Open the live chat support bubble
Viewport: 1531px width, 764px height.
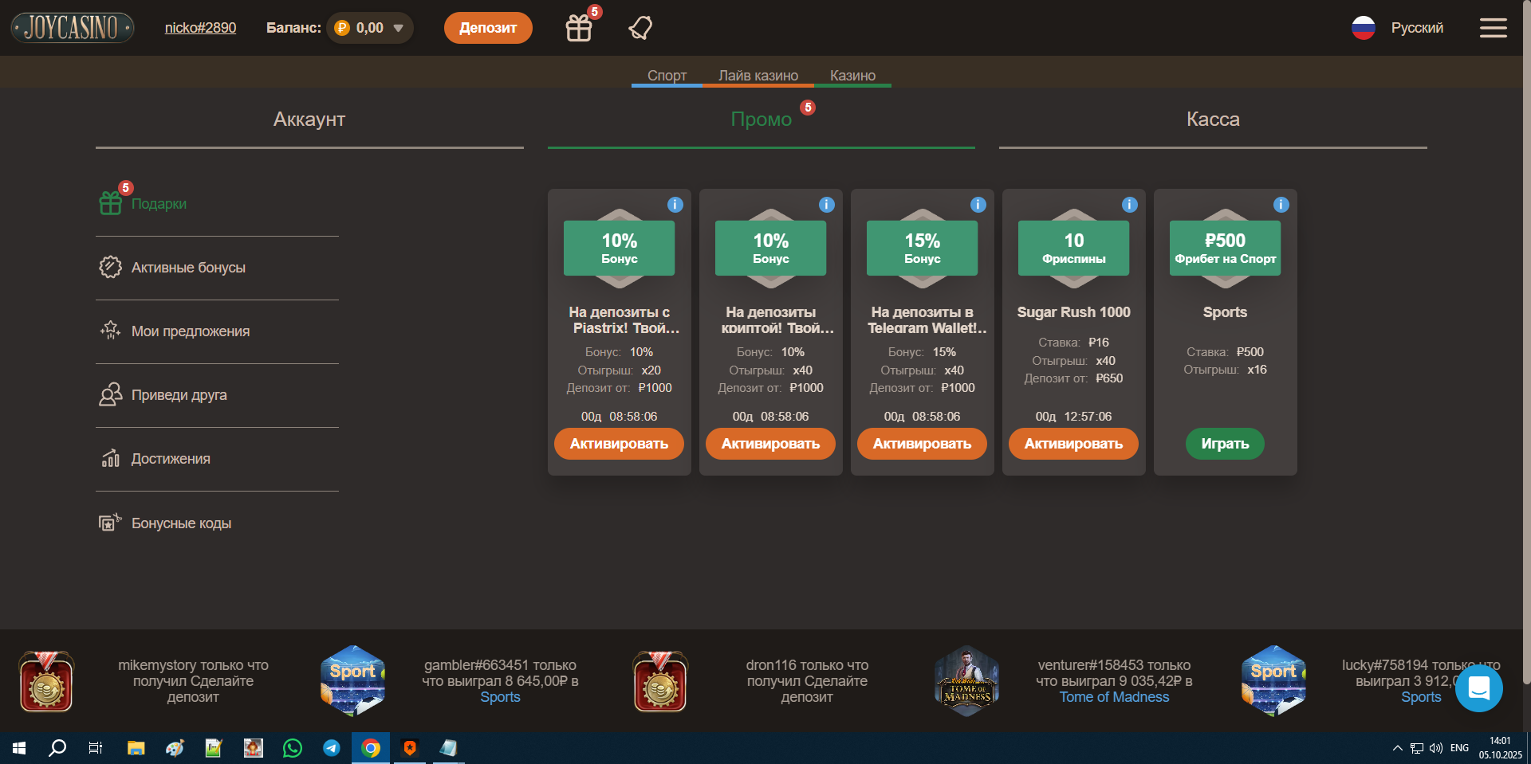point(1478,688)
